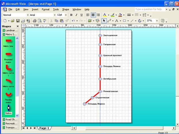Choose the Flexible metro shape
This screenshot has width=179, height=134.
point(8,94)
